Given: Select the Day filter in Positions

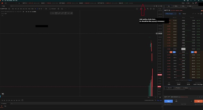Looking at the screenshot, I should [5, 106].
